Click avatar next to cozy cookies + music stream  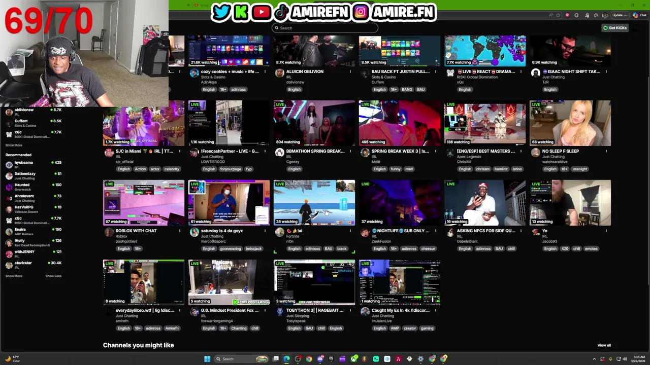194,74
